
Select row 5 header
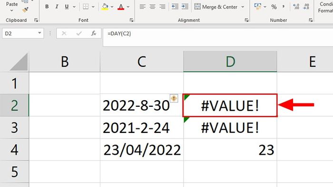(x=14, y=171)
